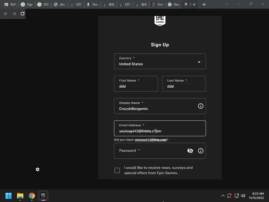This screenshot has width=269, height=202.
Task: Go back with browser back arrow
Action: (6, 14)
